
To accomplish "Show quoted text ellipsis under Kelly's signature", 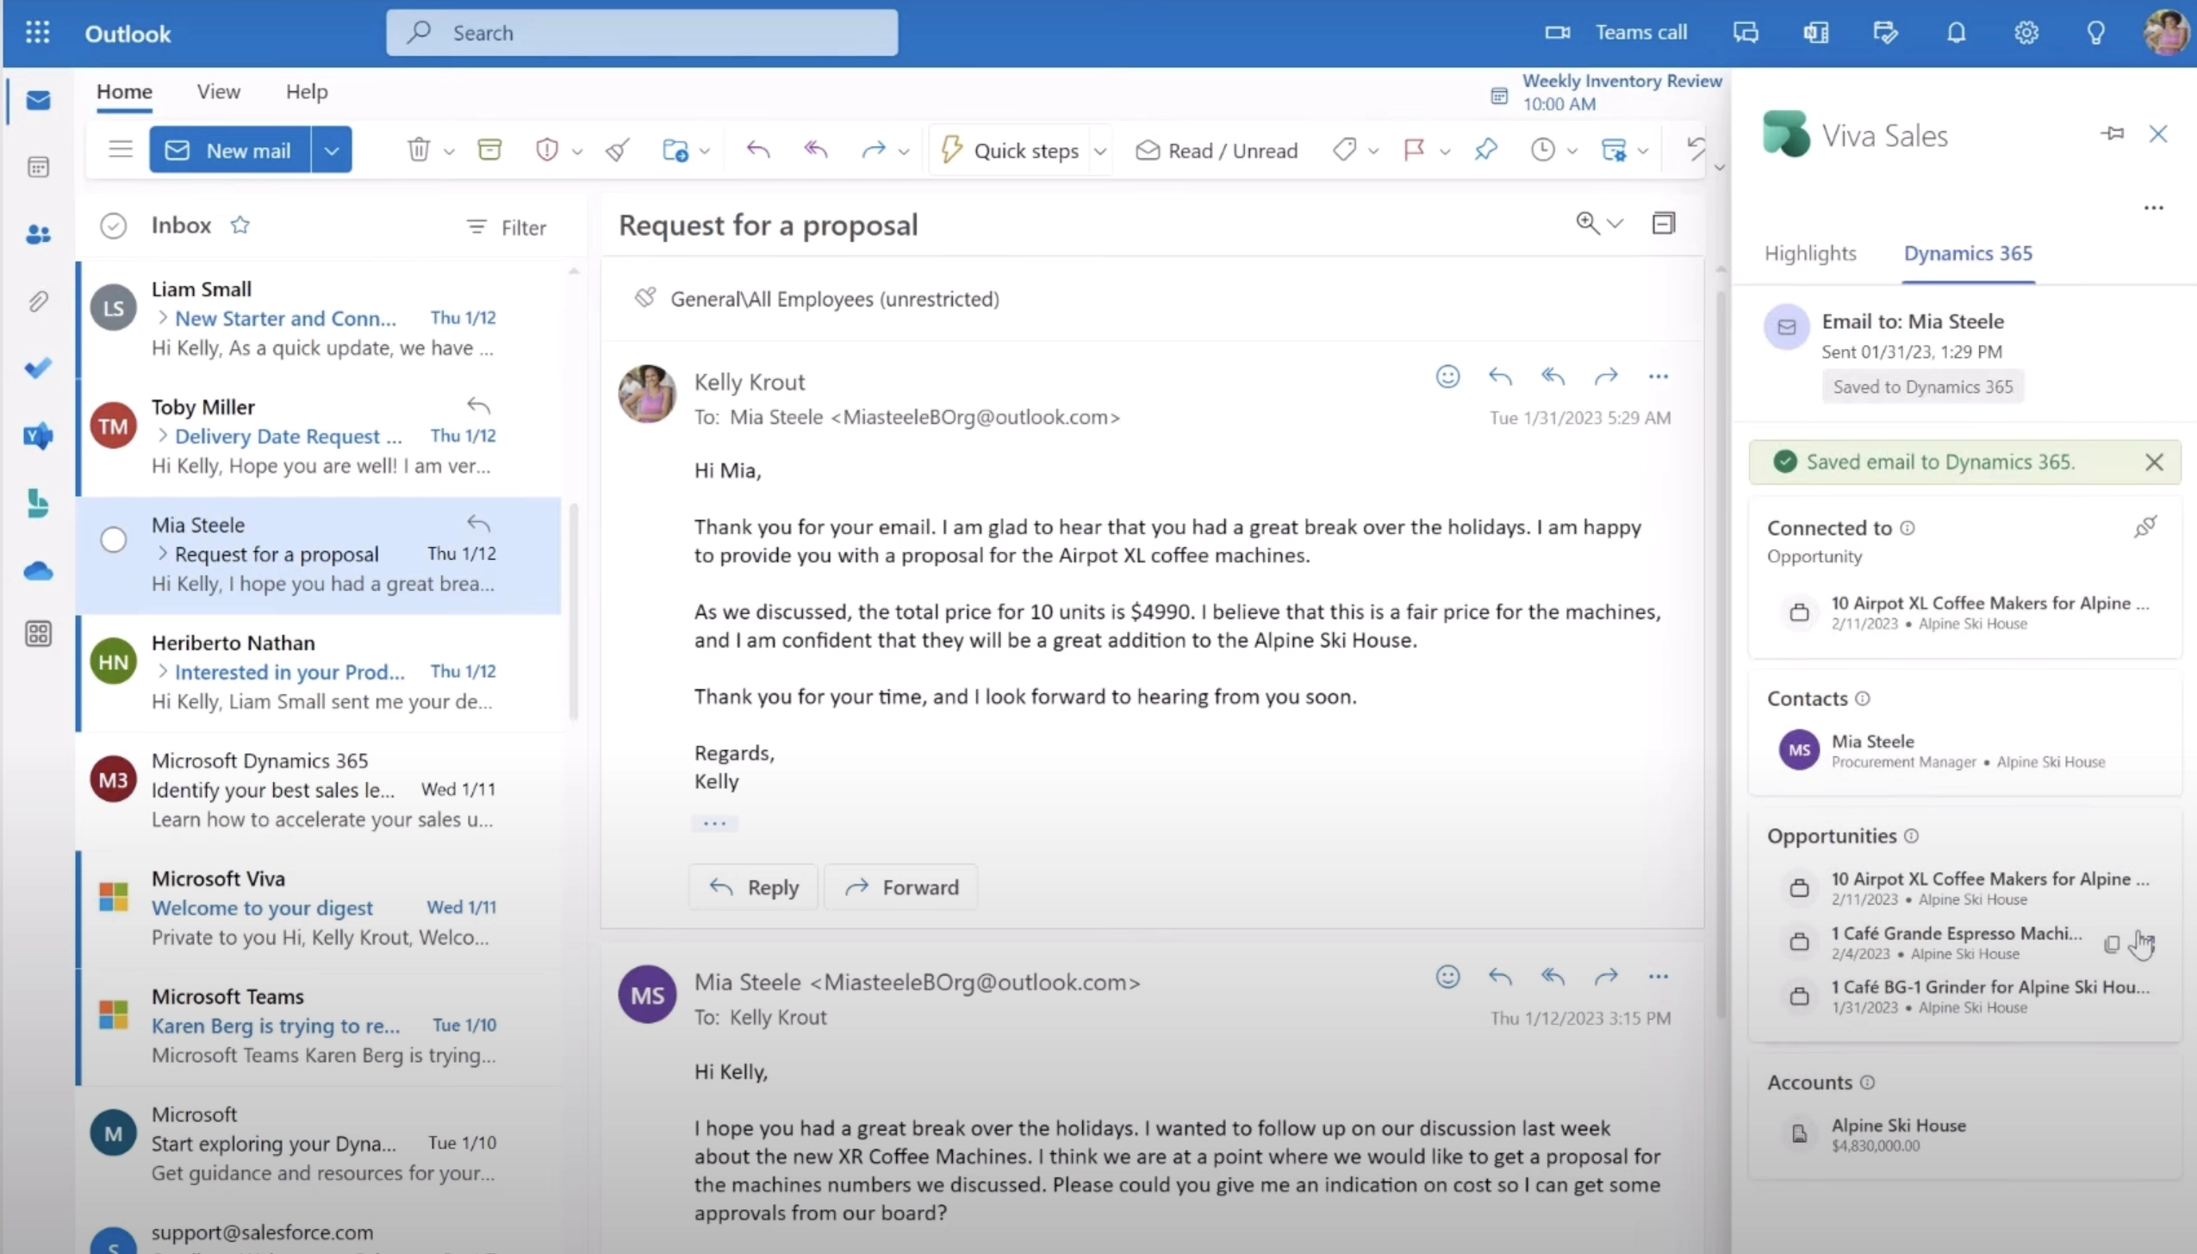I will pos(714,823).
